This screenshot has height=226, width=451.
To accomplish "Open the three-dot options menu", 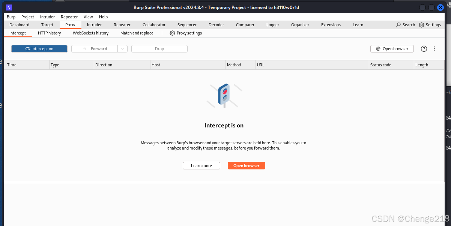I will [x=434, y=49].
